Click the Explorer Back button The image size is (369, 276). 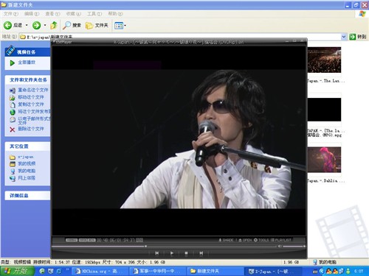(x=13, y=25)
